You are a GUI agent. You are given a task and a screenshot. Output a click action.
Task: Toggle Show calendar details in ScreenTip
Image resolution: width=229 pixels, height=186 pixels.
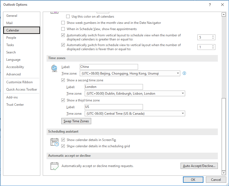tap(63, 140)
